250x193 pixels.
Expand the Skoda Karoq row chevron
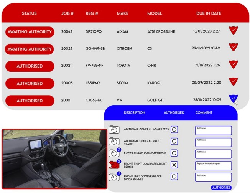point(233,81)
